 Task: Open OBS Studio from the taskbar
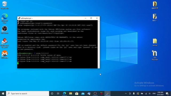[x=95, y=94]
